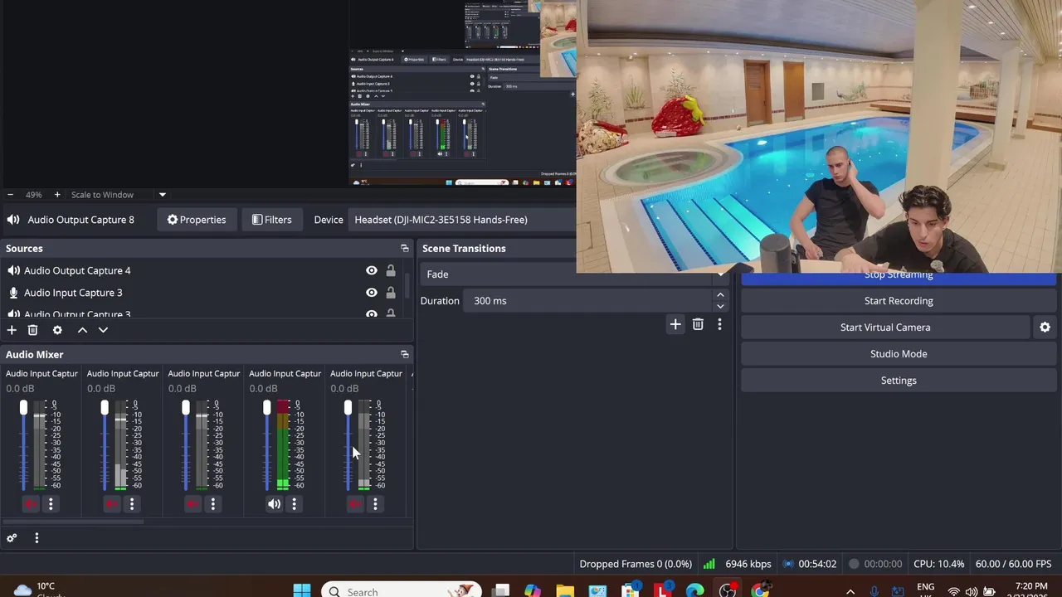This screenshot has width=1062, height=597.
Task: Open the Audio Mixer menu beside the gears icon
Action: (x=37, y=538)
